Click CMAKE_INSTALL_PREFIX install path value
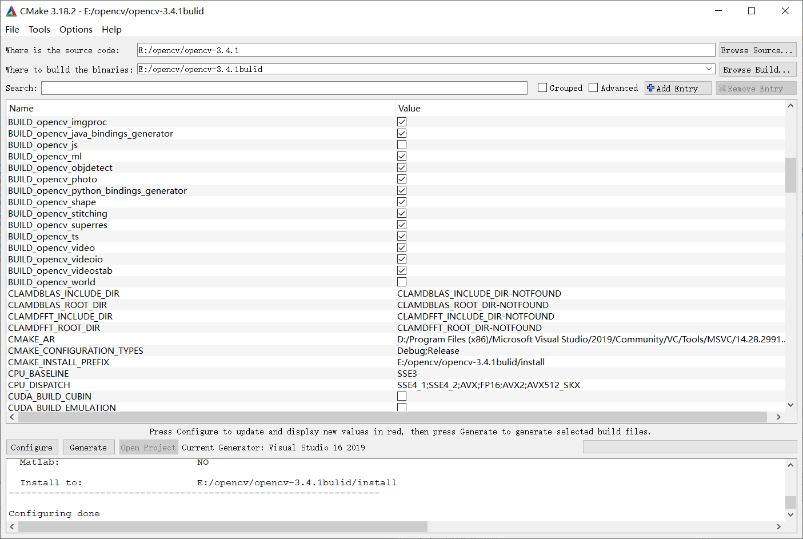The height and width of the screenshot is (539, 803). click(471, 362)
